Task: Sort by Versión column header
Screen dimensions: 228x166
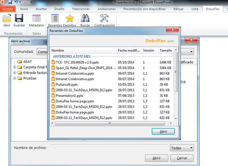Action: (x=149, y=50)
